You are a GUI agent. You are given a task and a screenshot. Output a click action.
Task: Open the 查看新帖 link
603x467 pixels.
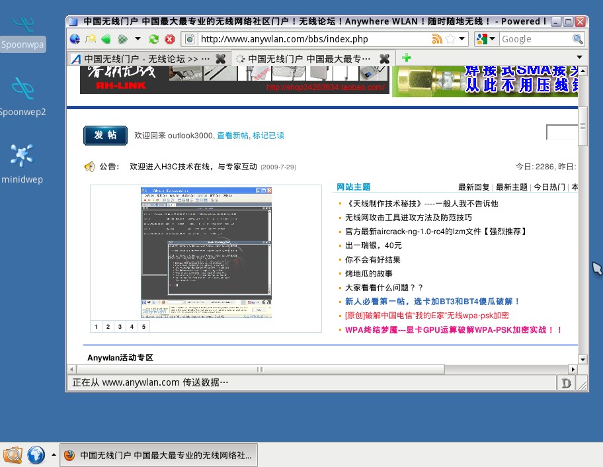(x=233, y=136)
